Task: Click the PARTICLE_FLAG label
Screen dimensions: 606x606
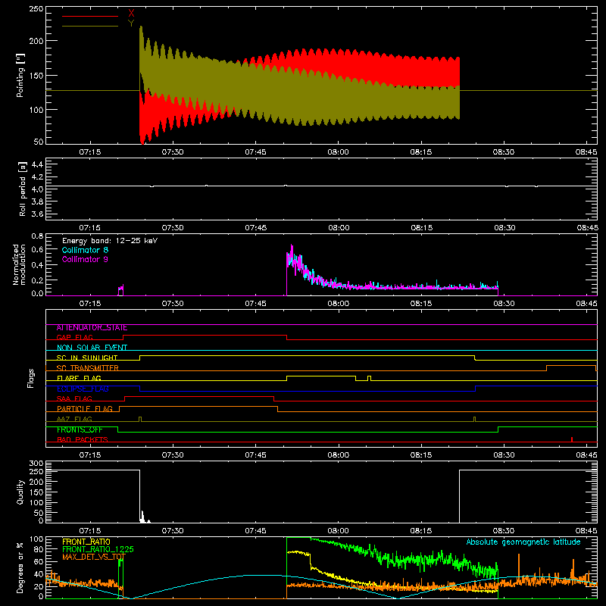Action: click(85, 409)
